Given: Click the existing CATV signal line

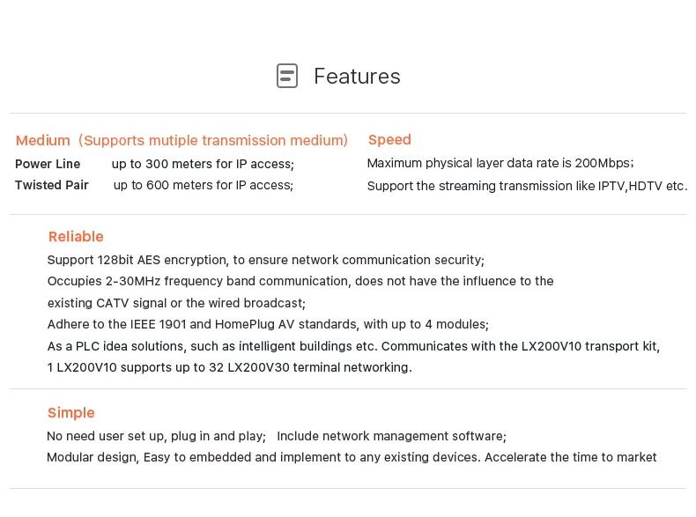Looking at the screenshot, I should 177,303.
